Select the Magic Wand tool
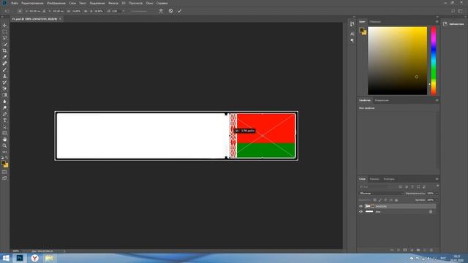Screen dimensions: 468x263 click(4, 44)
